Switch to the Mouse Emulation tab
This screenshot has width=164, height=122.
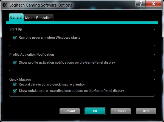point(38,18)
